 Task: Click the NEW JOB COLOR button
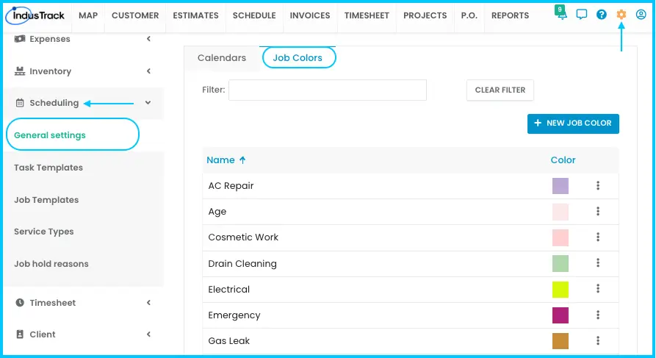click(573, 123)
